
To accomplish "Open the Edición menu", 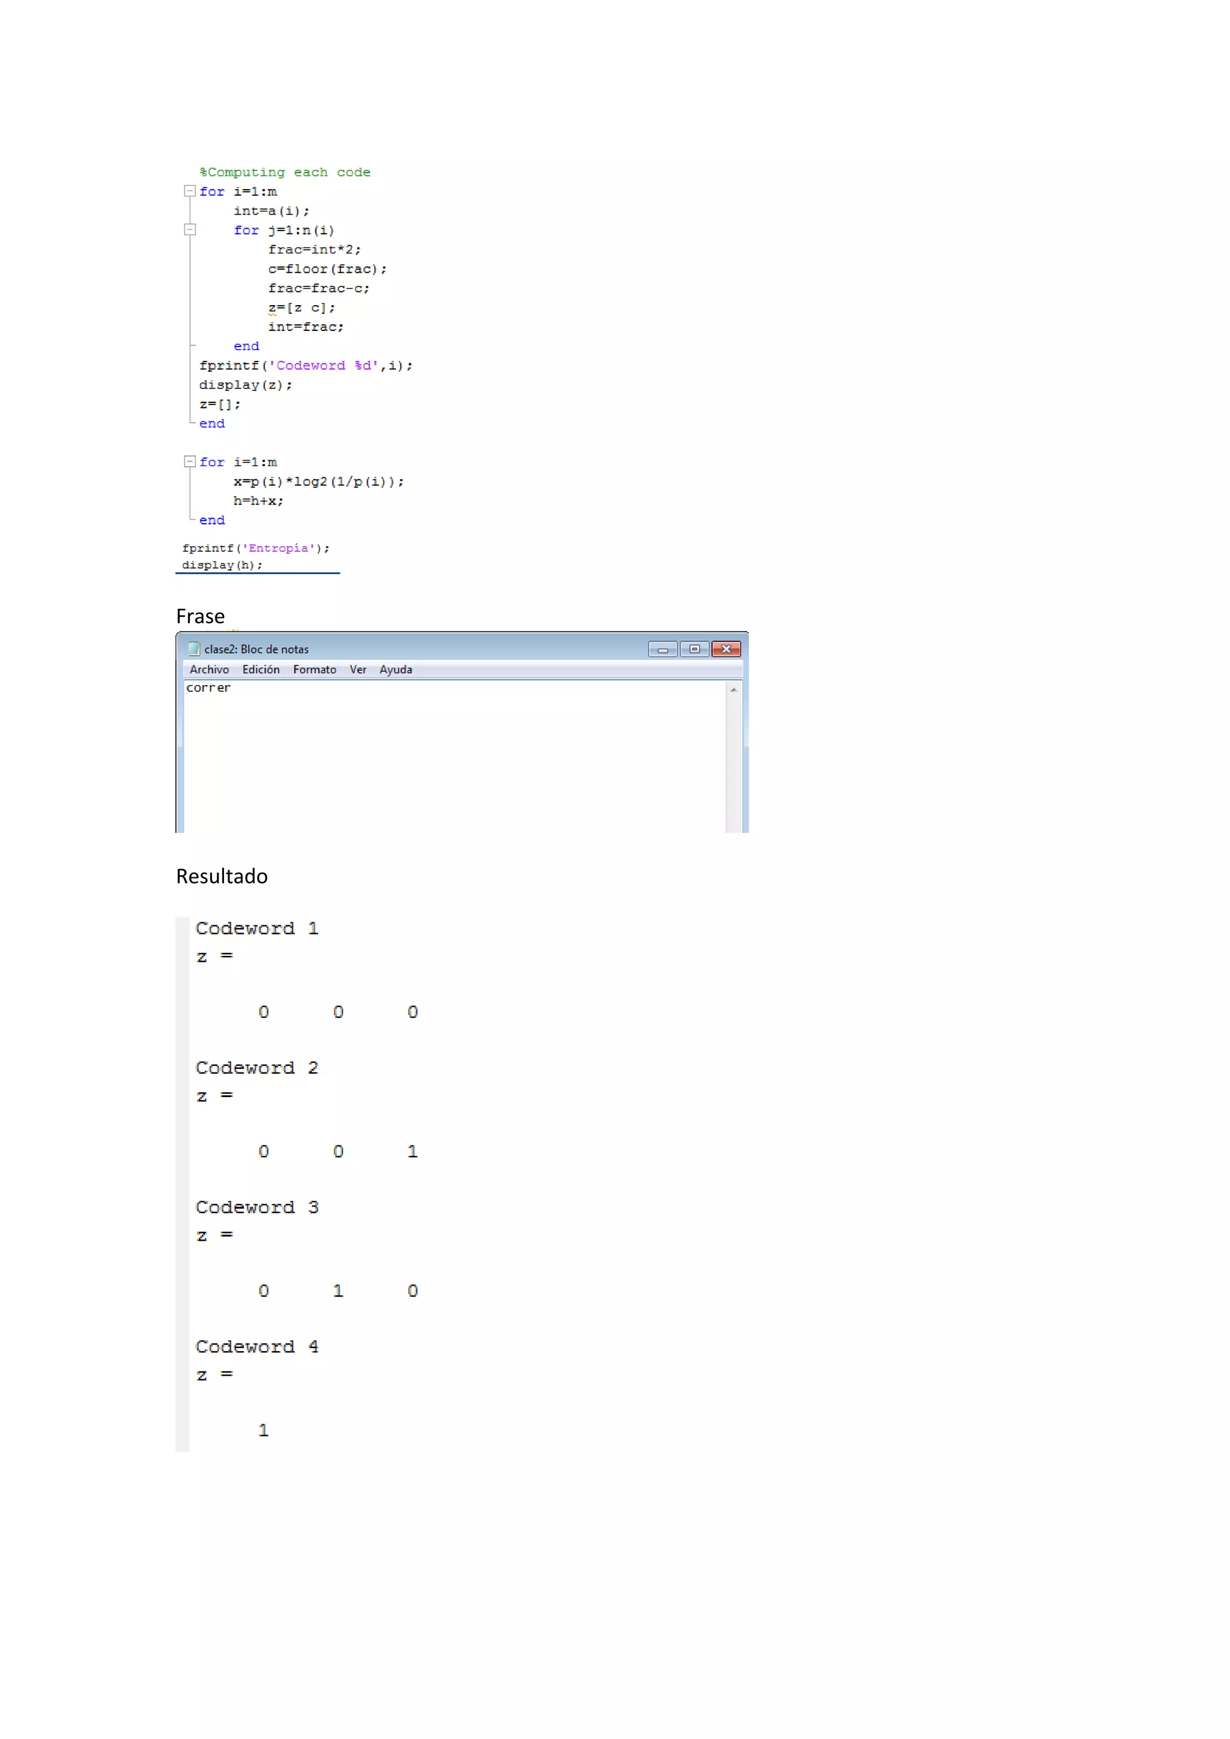I will click(261, 670).
